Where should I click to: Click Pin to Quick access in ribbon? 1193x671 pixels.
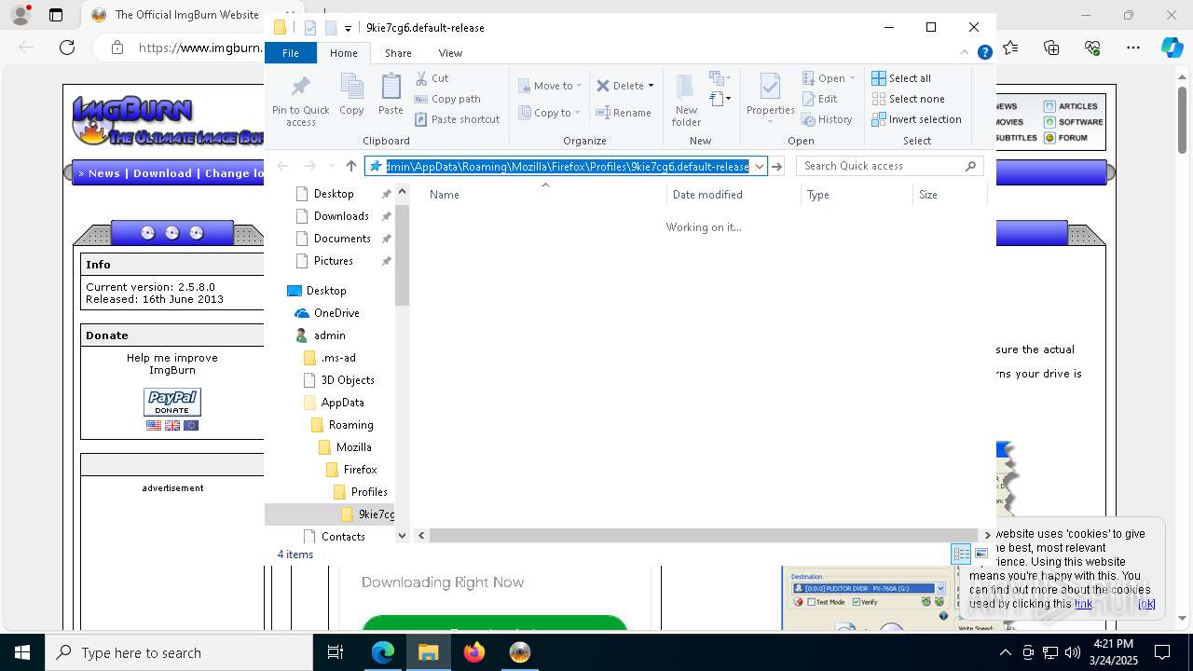coord(300,102)
